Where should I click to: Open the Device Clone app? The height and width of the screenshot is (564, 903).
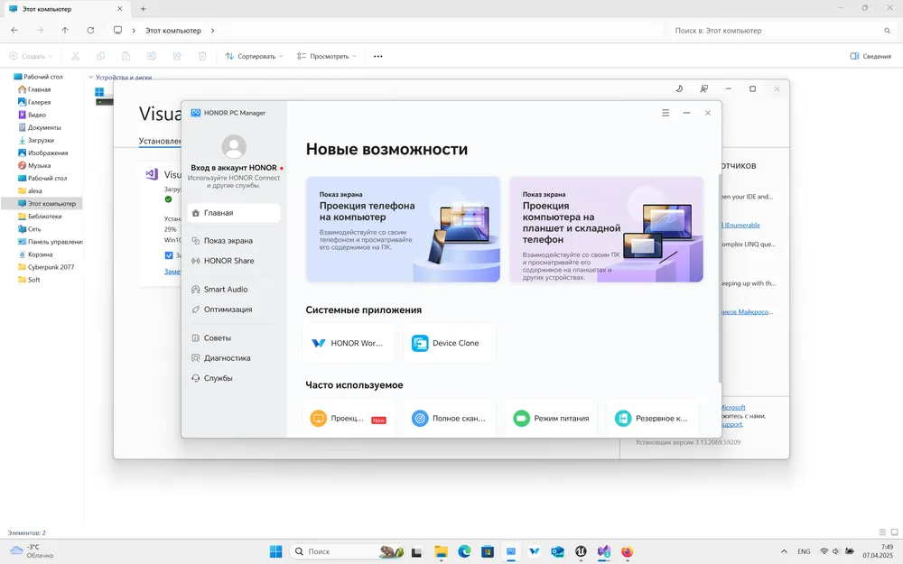[449, 343]
